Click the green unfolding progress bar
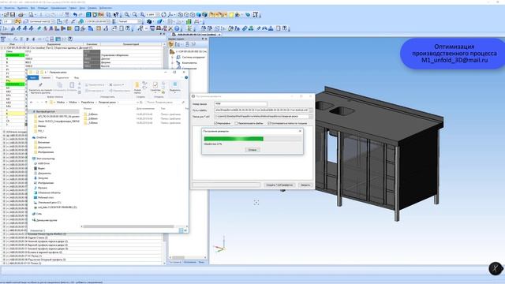 (252, 139)
